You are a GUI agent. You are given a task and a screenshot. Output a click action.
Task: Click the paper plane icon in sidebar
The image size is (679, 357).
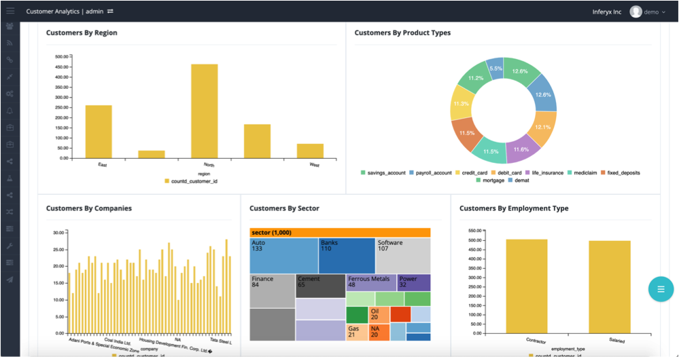coord(10,280)
